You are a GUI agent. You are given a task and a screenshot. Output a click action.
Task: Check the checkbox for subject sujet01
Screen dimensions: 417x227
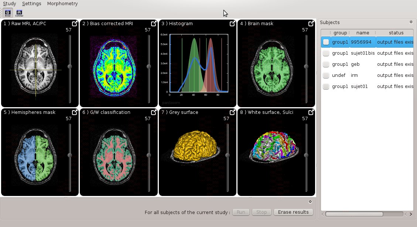(326, 86)
